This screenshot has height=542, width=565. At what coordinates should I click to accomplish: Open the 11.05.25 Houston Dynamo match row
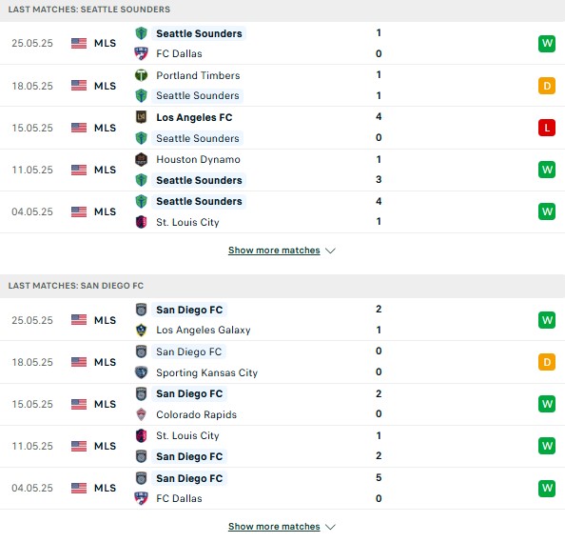pyautogui.click(x=282, y=170)
